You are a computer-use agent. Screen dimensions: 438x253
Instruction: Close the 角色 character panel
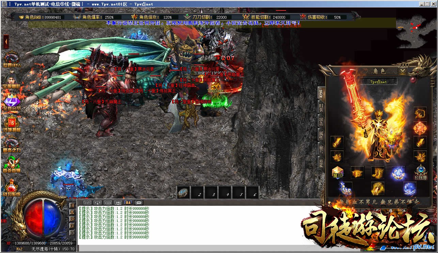tap(403, 71)
